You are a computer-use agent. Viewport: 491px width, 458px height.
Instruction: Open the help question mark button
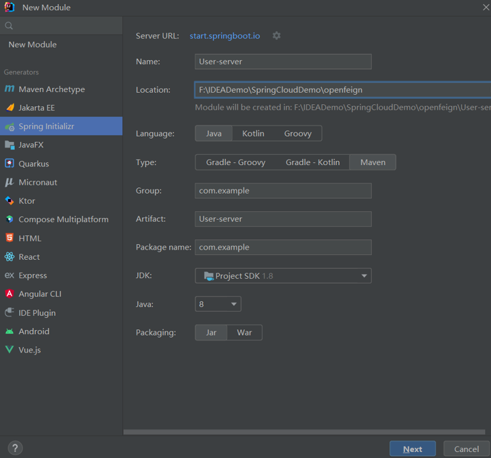(x=15, y=448)
